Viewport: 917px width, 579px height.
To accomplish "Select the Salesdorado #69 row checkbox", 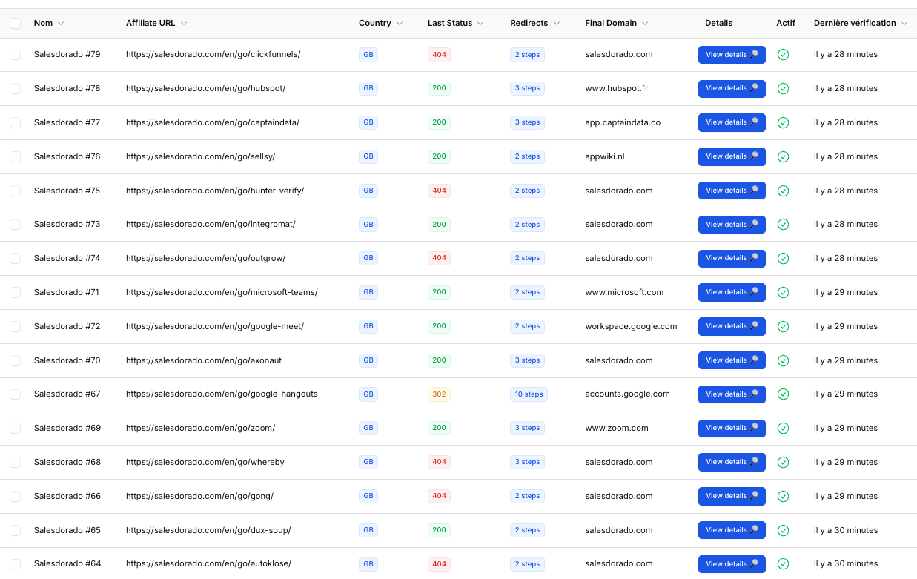I will click(16, 428).
